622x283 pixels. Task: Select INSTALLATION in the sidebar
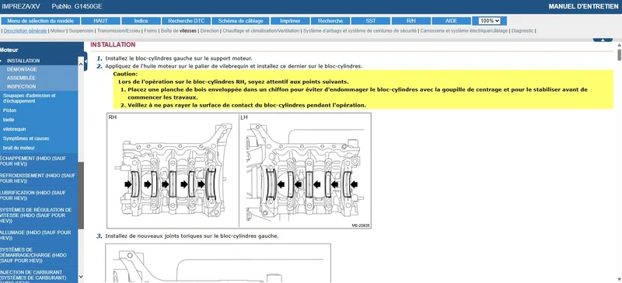[x=23, y=61]
